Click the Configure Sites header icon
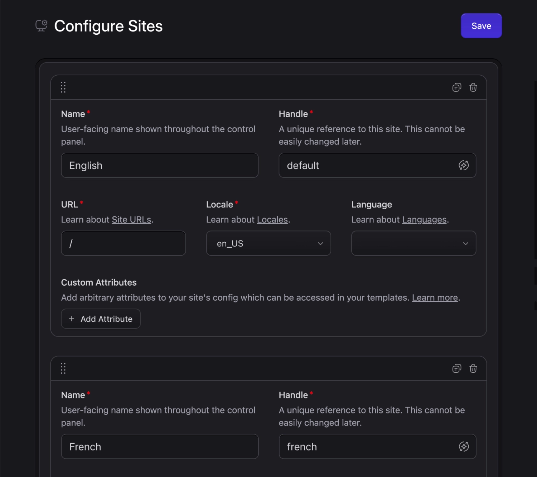Viewport: 537px width, 477px height. [x=41, y=25]
